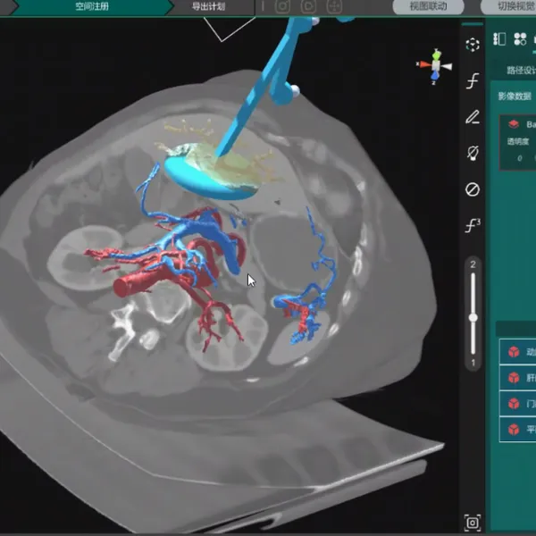Click the orientation axis gizmo cube
The image size is (536, 536).
[436, 65]
